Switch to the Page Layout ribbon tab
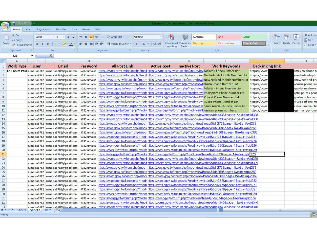This screenshot has height=238, width=317. click(x=44, y=29)
